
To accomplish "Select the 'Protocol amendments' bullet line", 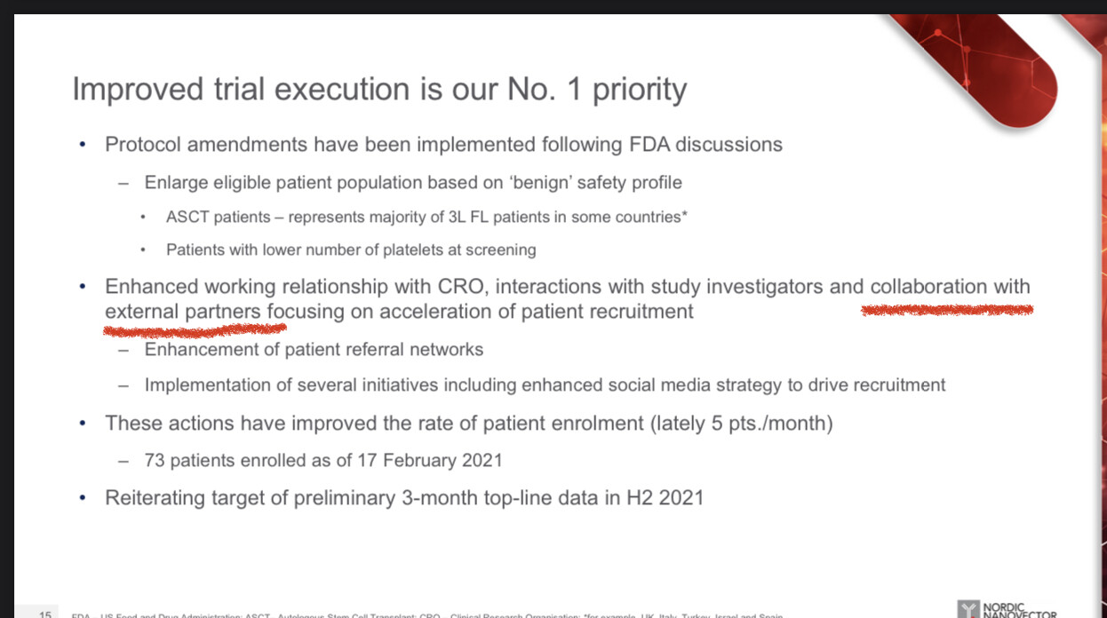I will pos(443,144).
